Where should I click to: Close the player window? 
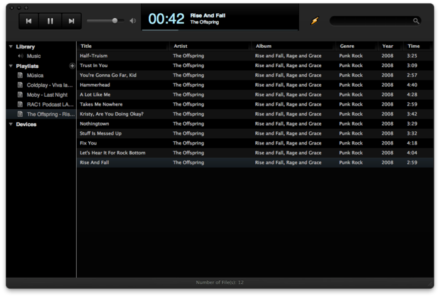point(12,8)
